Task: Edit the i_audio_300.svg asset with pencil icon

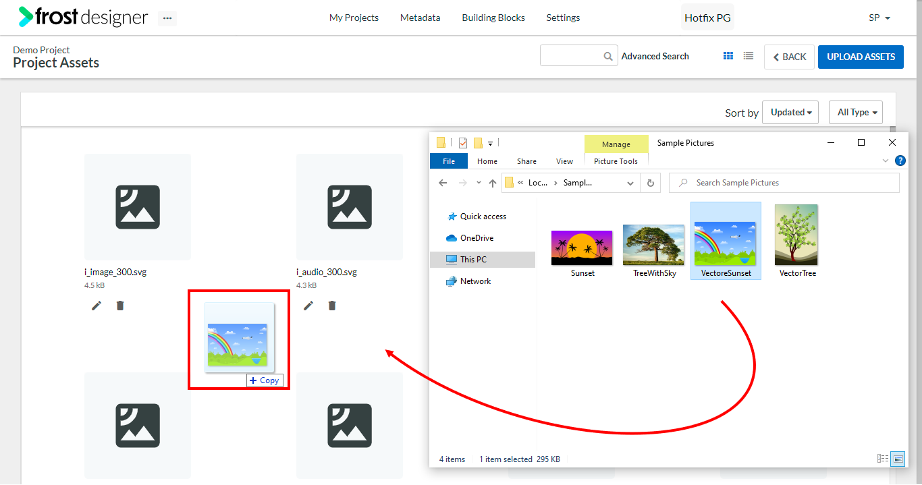Action: 308,306
